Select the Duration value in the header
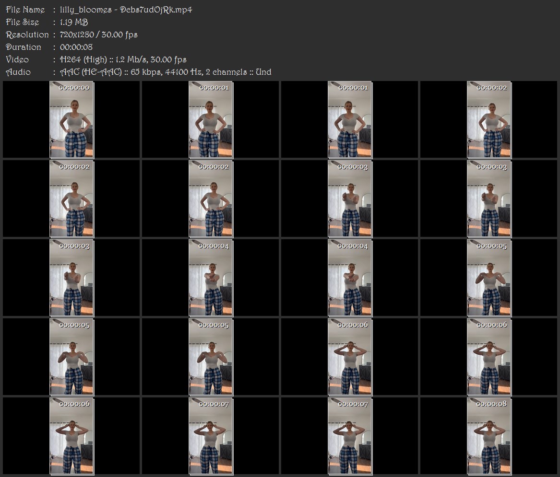This screenshot has height=477, width=560. [76, 47]
